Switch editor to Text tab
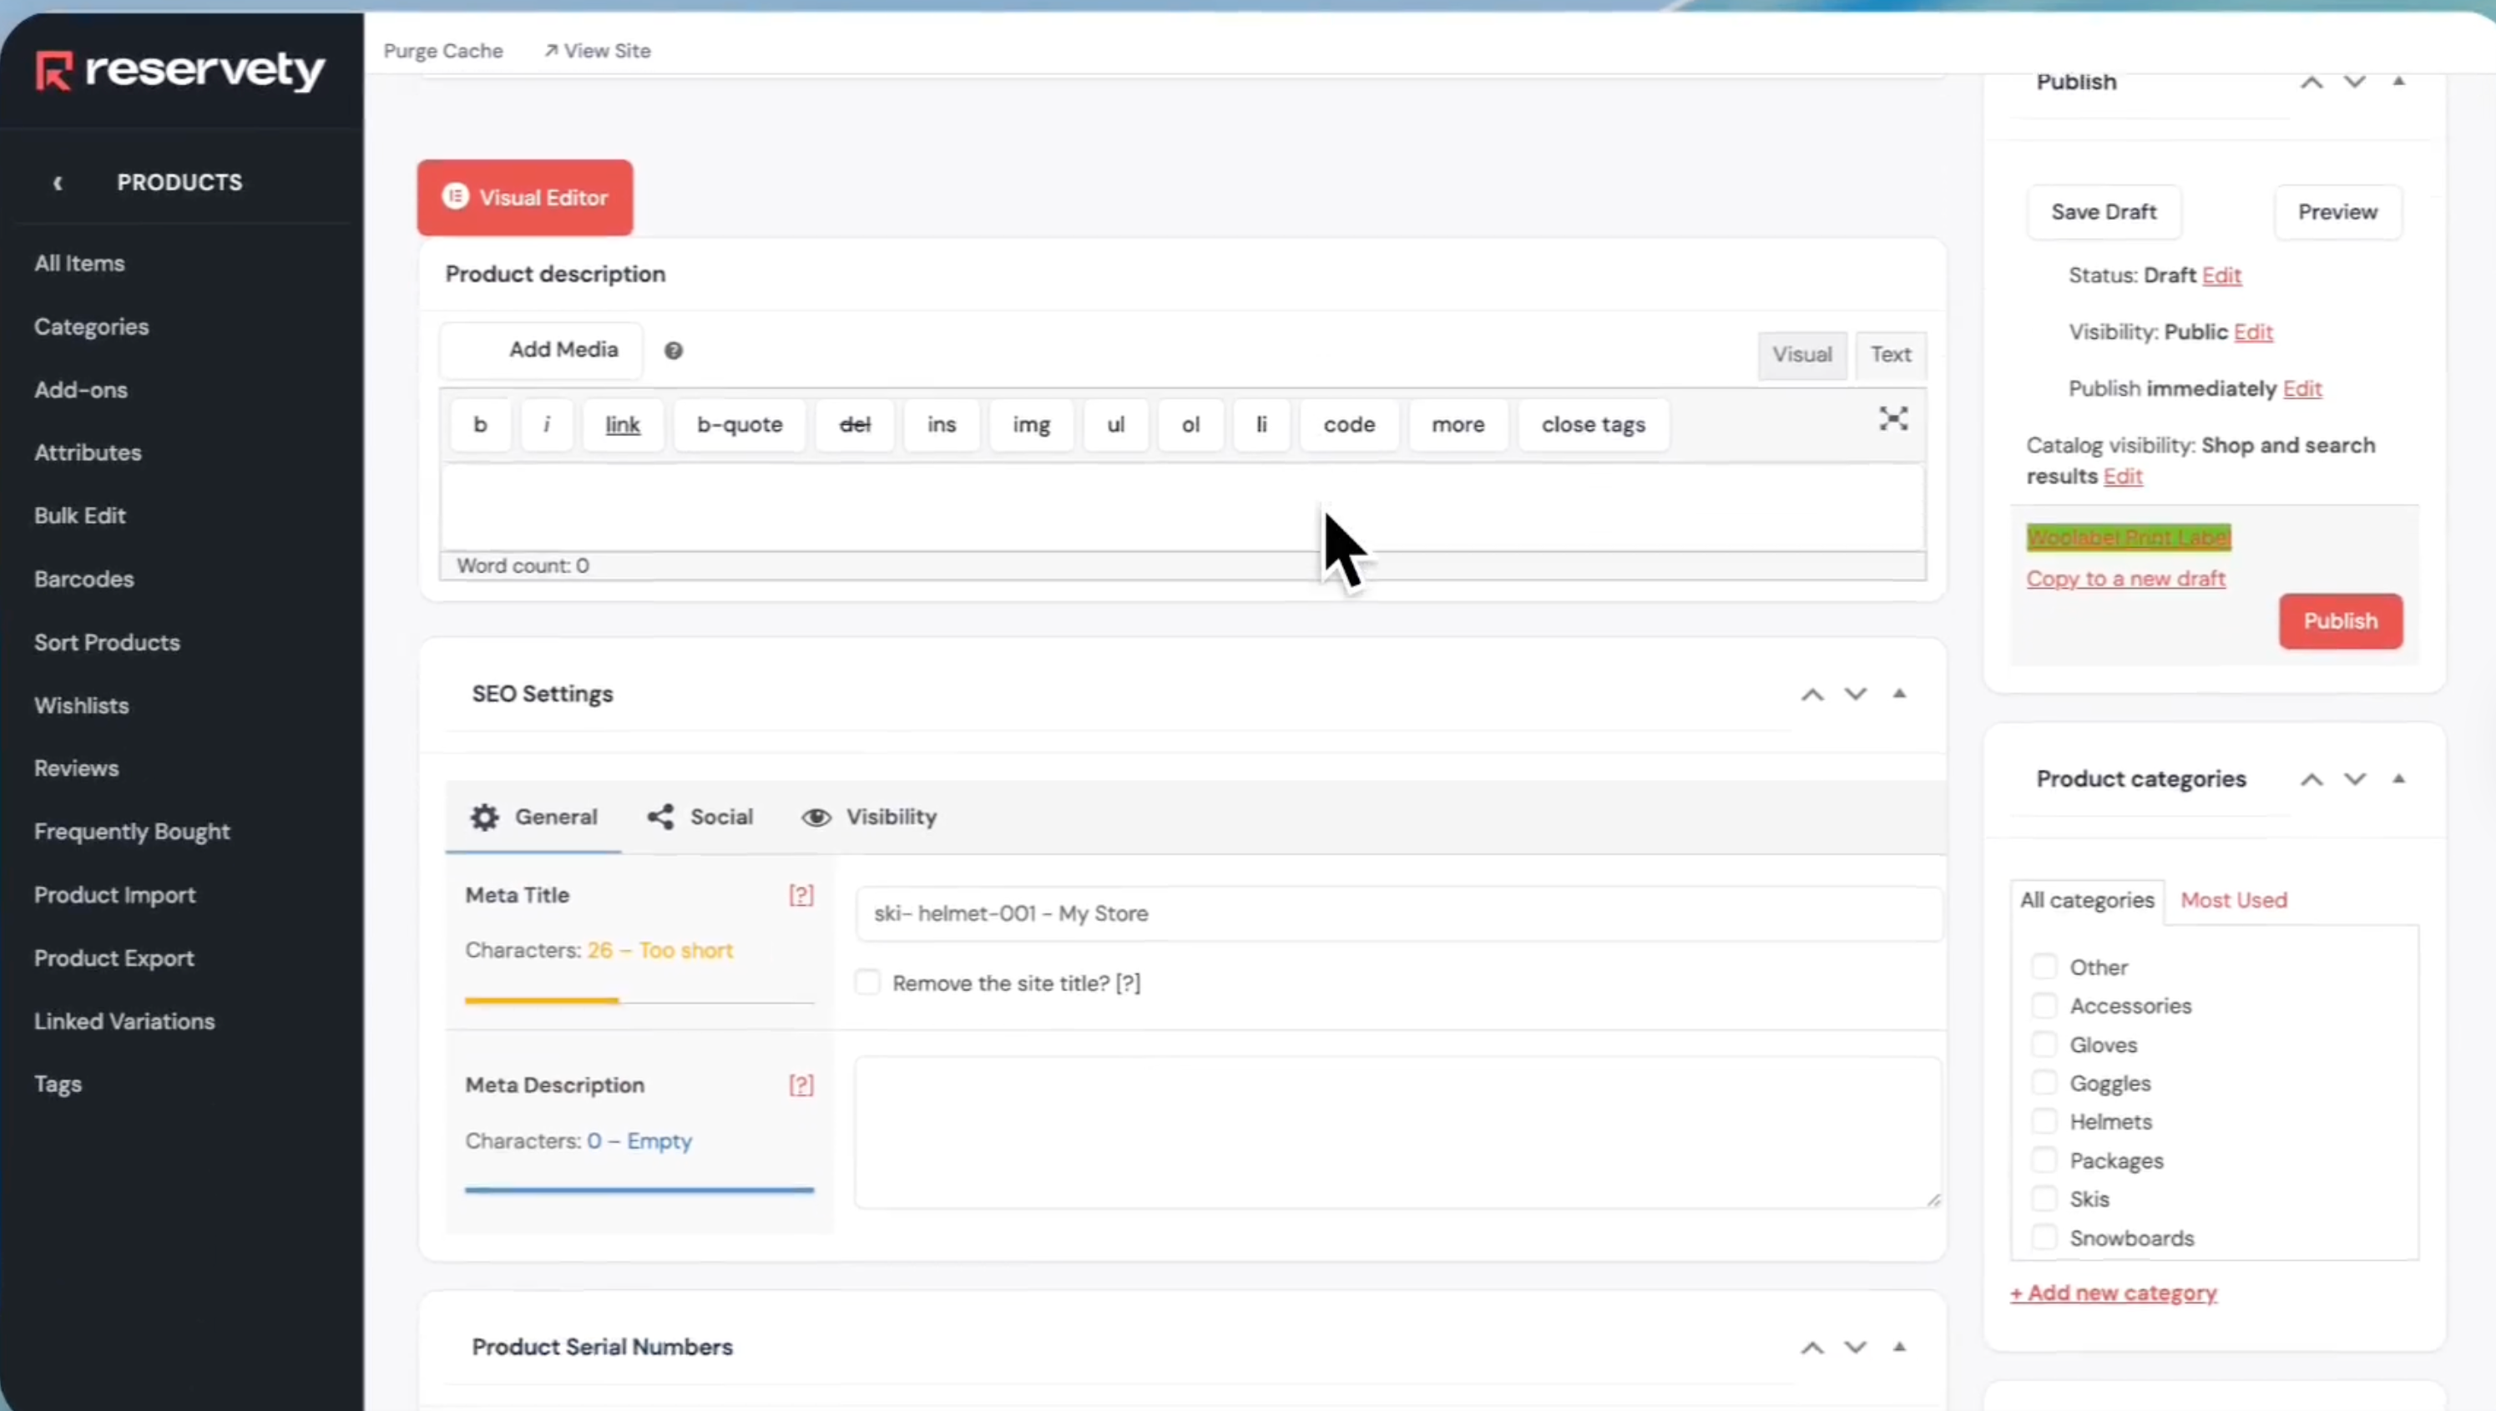 (x=1889, y=355)
